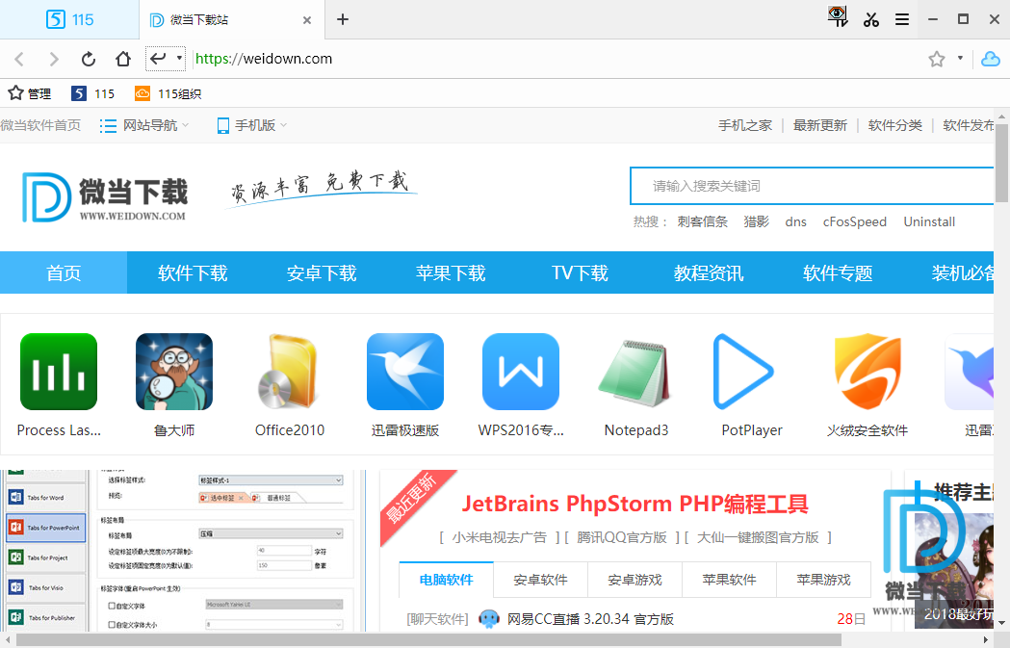Switch to the 115 tab
Image resolution: width=1010 pixels, height=648 pixels.
click(69, 19)
